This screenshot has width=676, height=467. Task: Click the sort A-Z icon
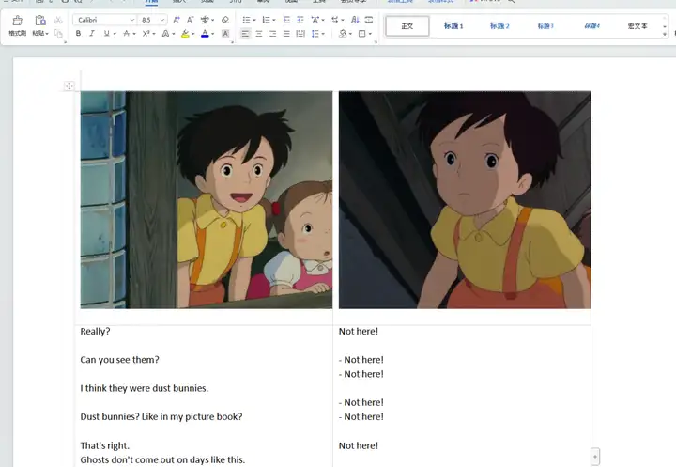click(355, 20)
